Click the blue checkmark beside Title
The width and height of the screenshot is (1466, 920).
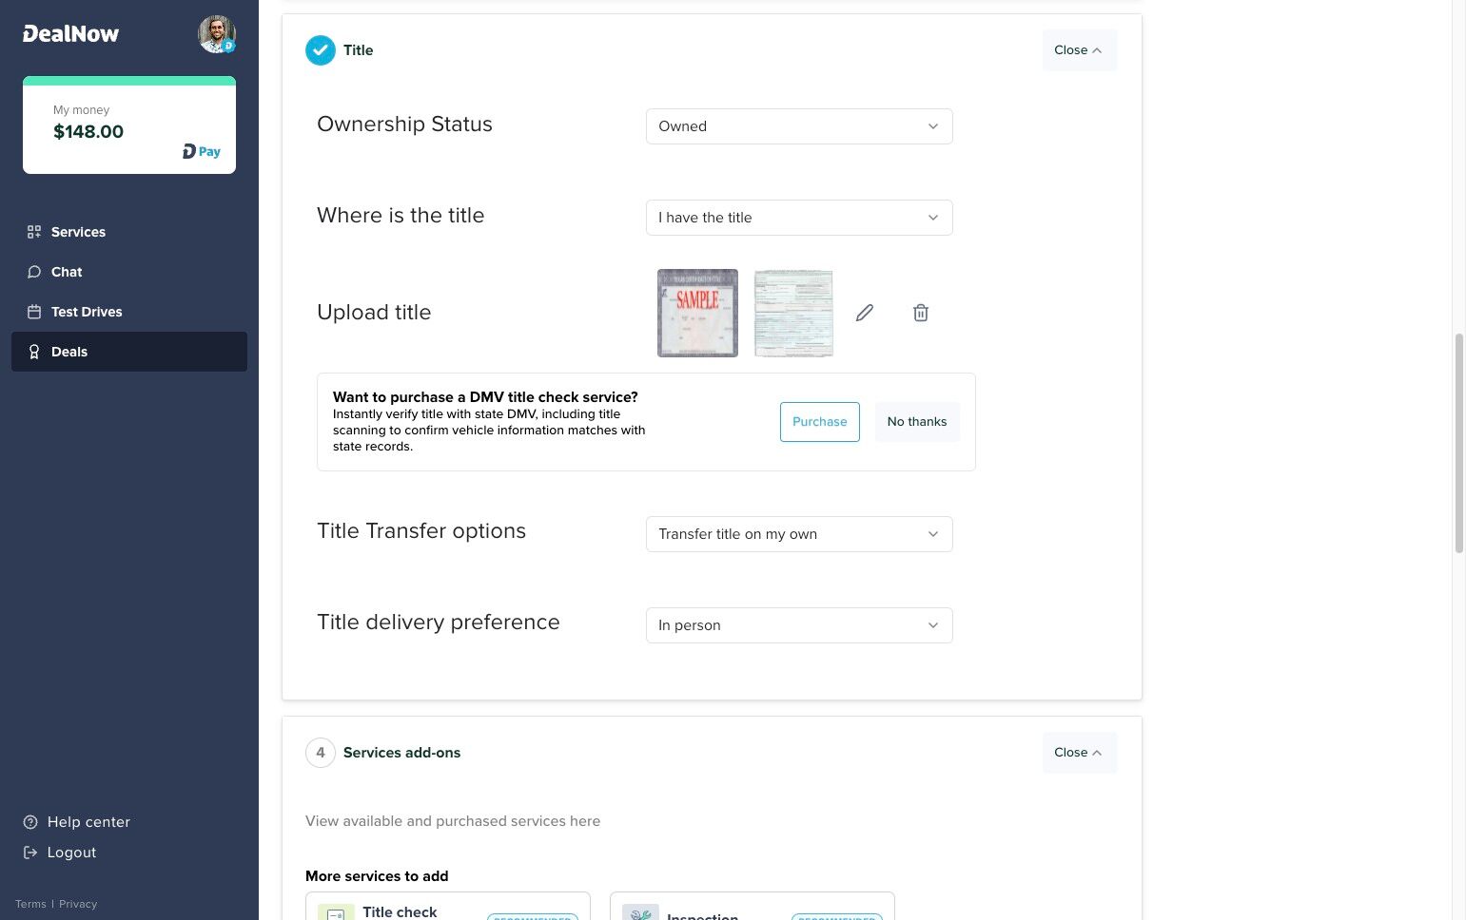321,50
